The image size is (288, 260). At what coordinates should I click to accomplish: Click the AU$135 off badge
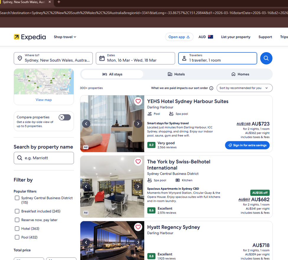(260, 193)
